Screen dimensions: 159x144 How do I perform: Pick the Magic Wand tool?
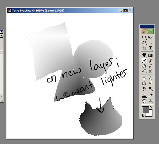[150, 43]
